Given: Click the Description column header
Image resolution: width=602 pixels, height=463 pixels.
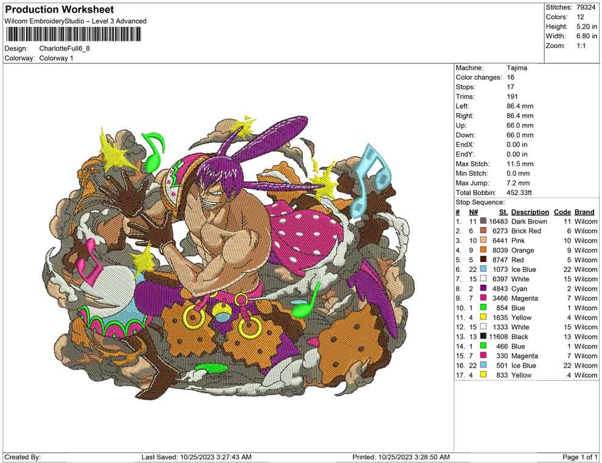Looking at the screenshot, I should coord(530,211).
